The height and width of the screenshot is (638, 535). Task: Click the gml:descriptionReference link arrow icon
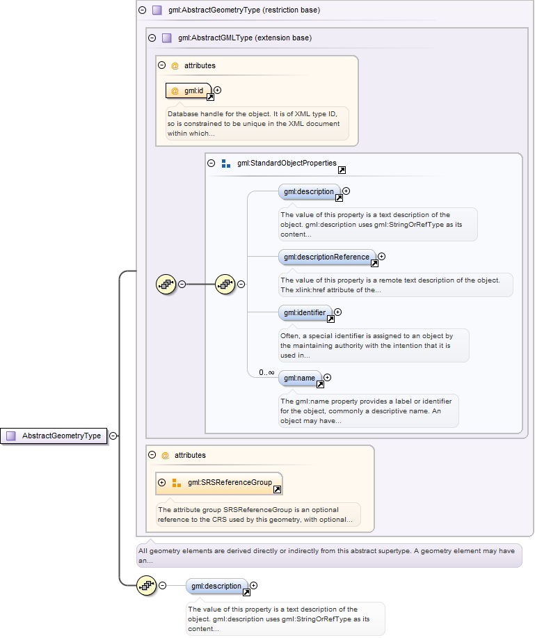click(x=374, y=264)
